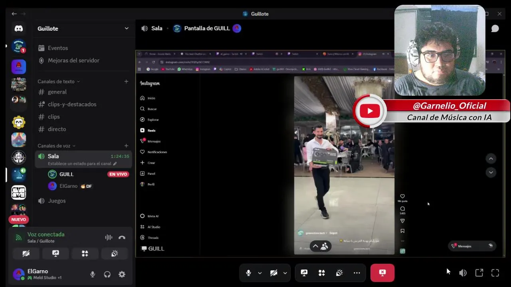Share screen from voice connected panel
This screenshot has width=511, height=287.
[55, 254]
